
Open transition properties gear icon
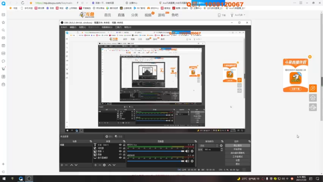tap(221, 146)
